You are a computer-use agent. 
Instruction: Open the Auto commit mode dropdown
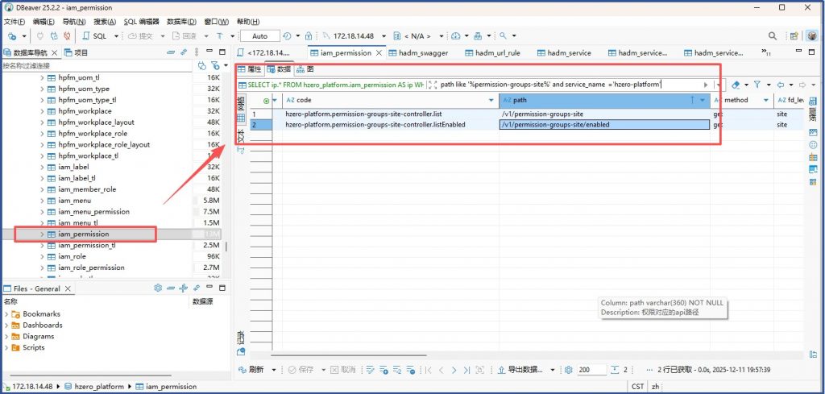pyautogui.click(x=260, y=36)
